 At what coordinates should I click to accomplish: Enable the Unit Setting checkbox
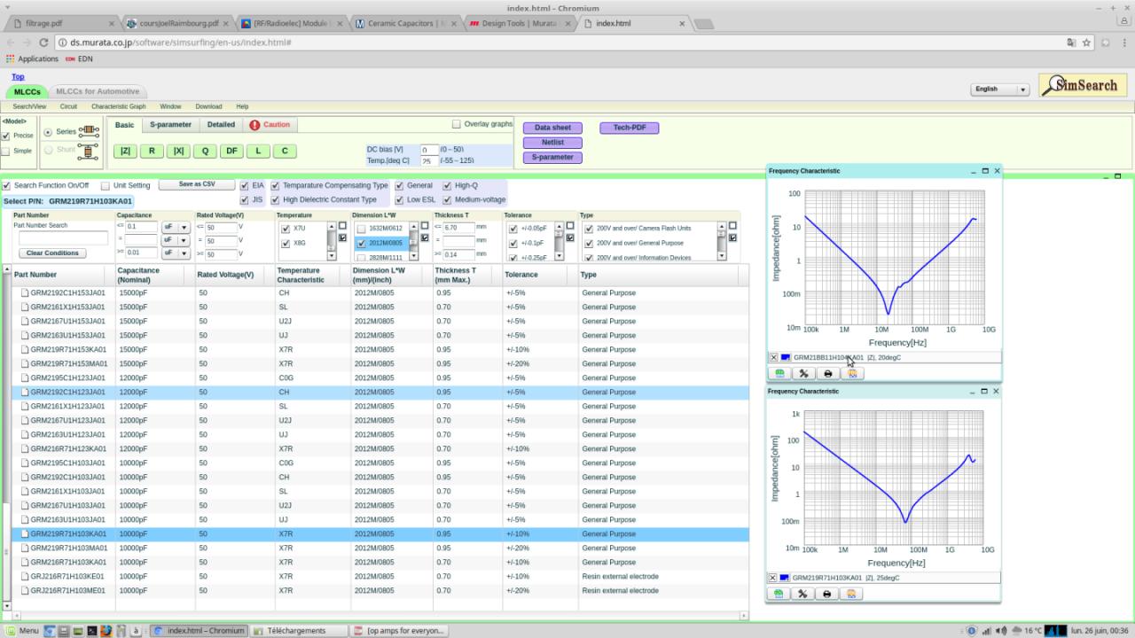tap(106, 186)
